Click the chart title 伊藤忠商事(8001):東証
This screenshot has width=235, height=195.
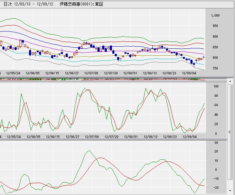tap(81, 4)
